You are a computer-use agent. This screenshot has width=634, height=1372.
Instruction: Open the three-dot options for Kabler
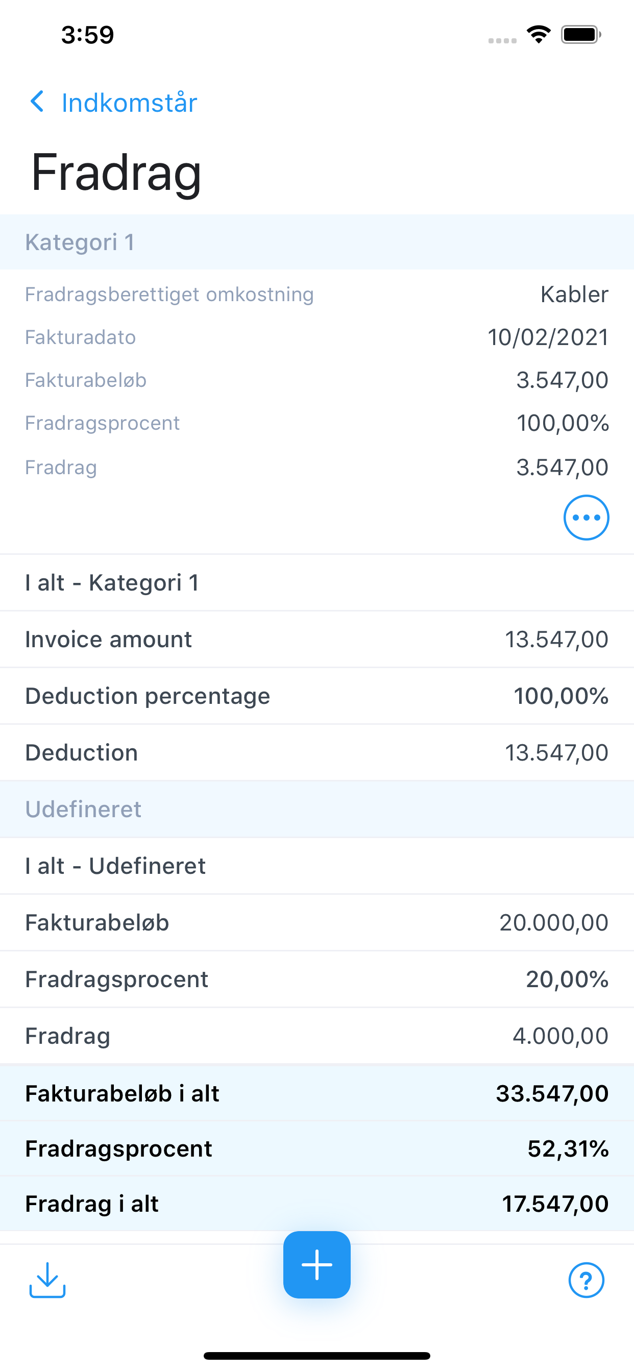586,518
